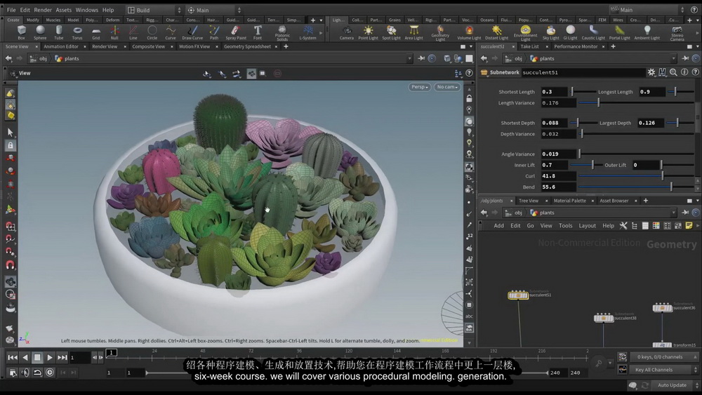
Task: Adjust the Bend slider
Action: pos(636,187)
